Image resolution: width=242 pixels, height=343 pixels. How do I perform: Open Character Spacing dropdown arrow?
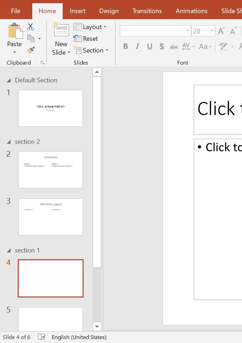[193, 47]
